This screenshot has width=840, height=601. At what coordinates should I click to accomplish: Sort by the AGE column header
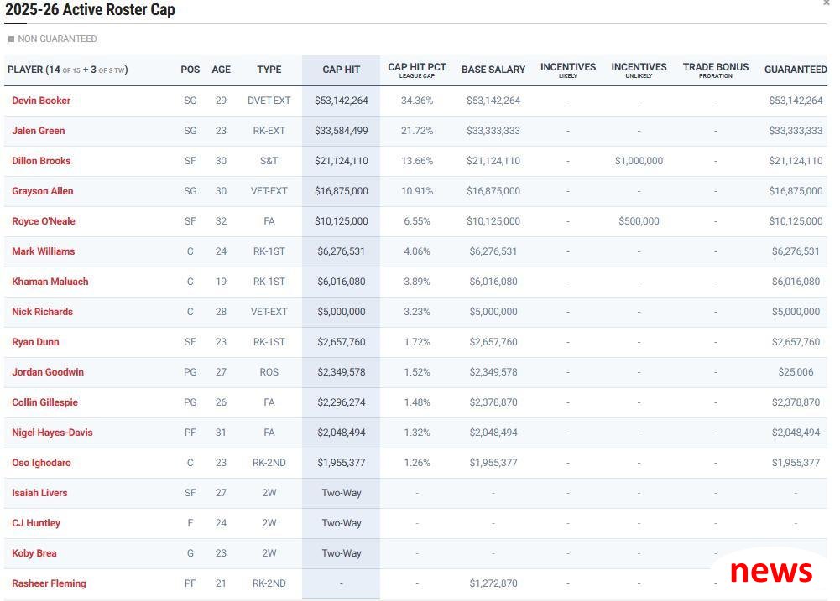(x=222, y=70)
